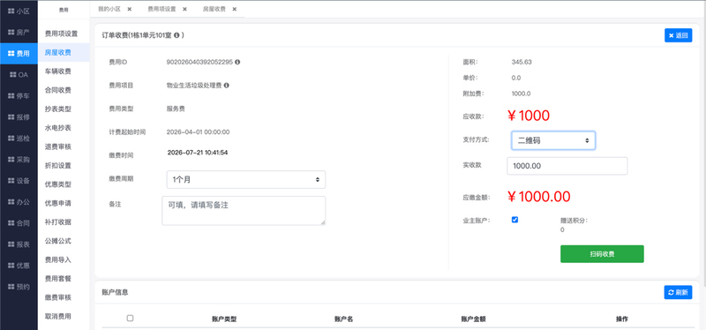
Task: Click info icon next to 1栋1单元101室
Action: point(176,34)
